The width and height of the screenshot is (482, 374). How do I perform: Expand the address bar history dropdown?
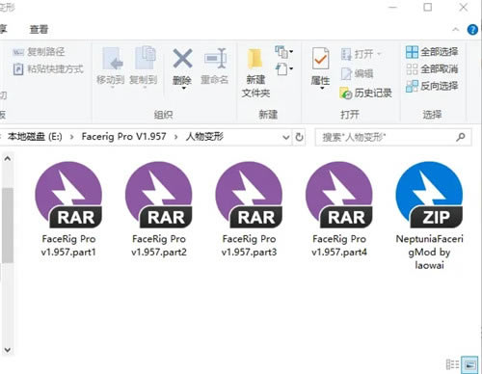tap(285, 137)
